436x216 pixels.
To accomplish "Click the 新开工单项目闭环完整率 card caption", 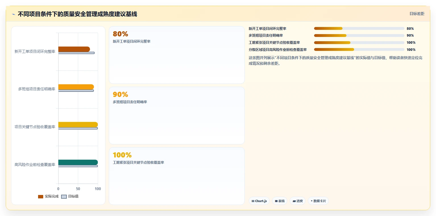I will 132,41.
